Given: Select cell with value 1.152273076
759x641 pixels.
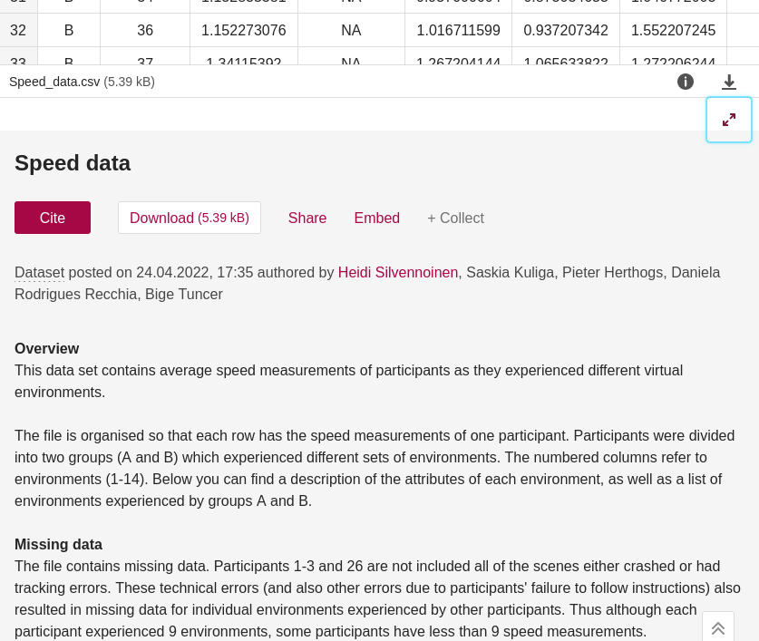Looking at the screenshot, I should [243, 30].
